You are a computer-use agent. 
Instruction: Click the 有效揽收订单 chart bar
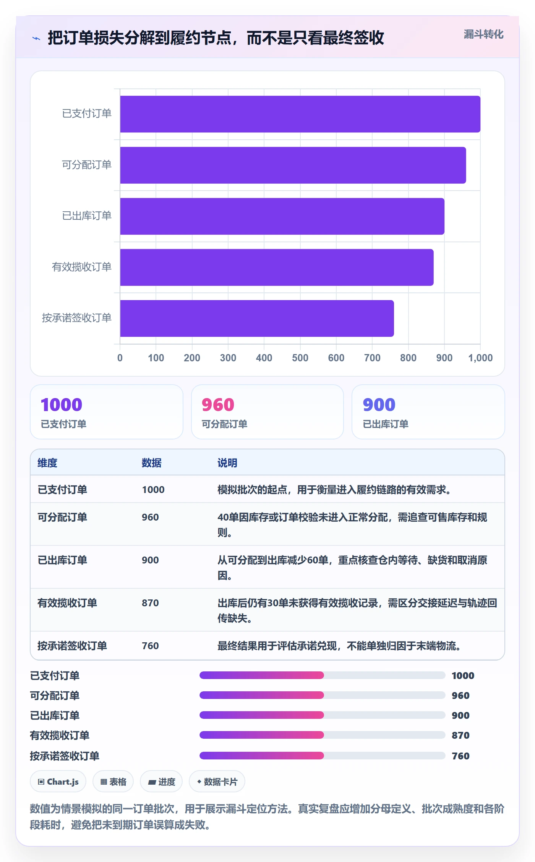coord(277,267)
